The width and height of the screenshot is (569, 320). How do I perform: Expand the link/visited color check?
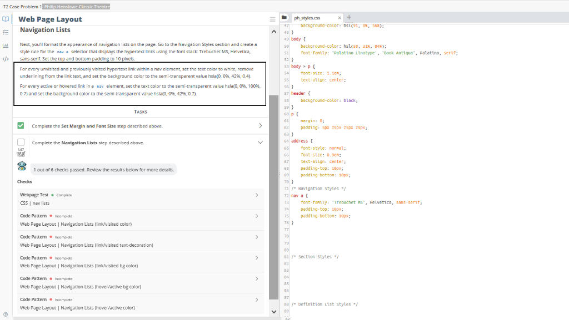(257, 216)
